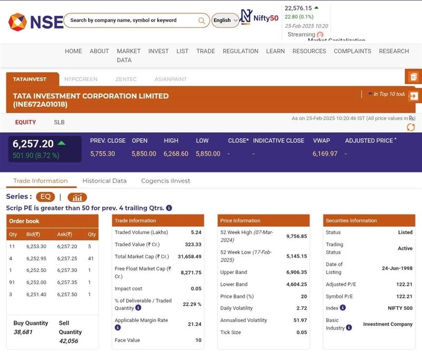The height and width of the screenshot is (359, 422).
Task: Open the NTPCGREEN stock tab
Action: (x=81, y=79)
